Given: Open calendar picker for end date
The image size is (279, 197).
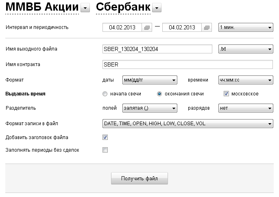Looking at the screenshot, I should [x=207, y=27].
